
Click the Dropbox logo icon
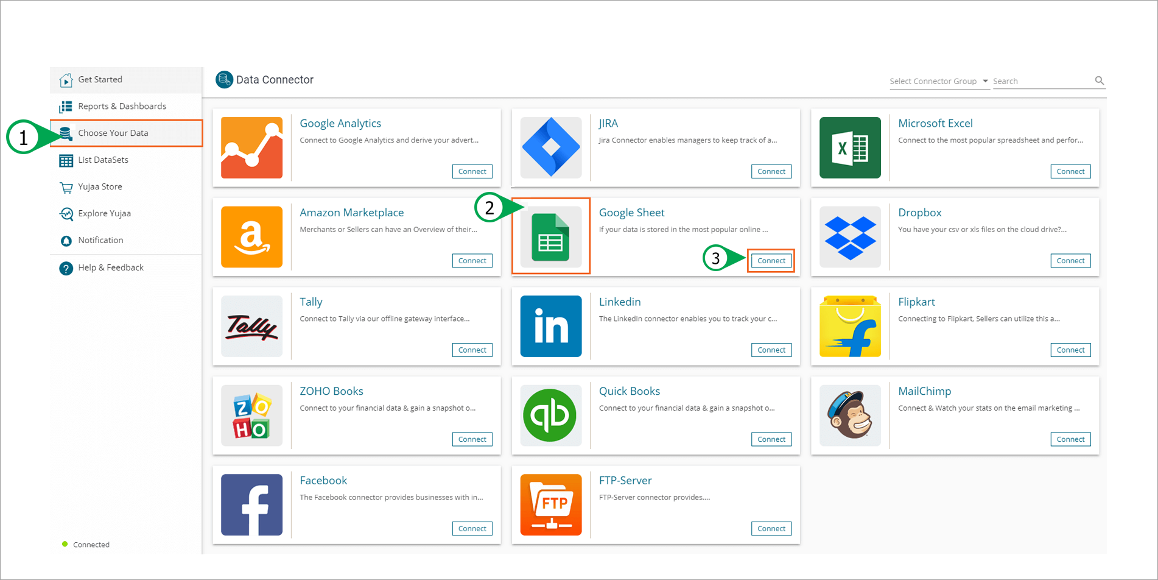850,237
